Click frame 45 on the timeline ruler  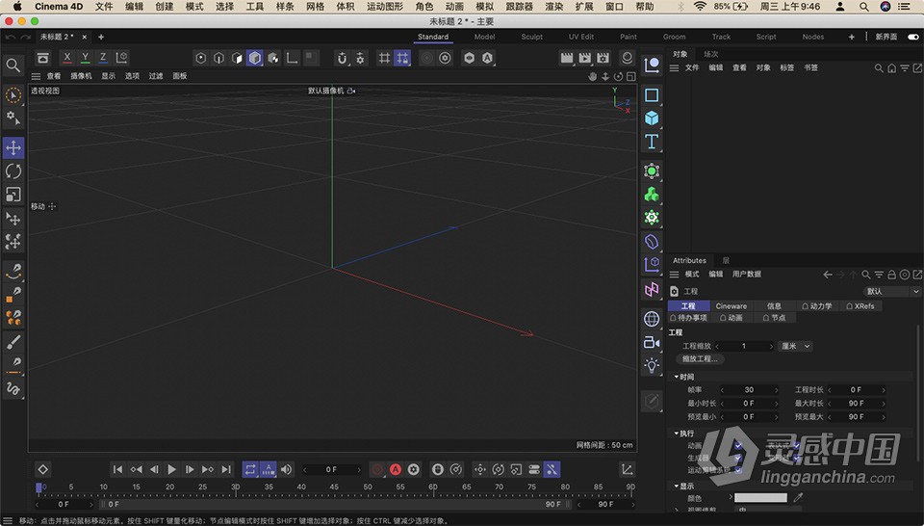tap(334, 488)
